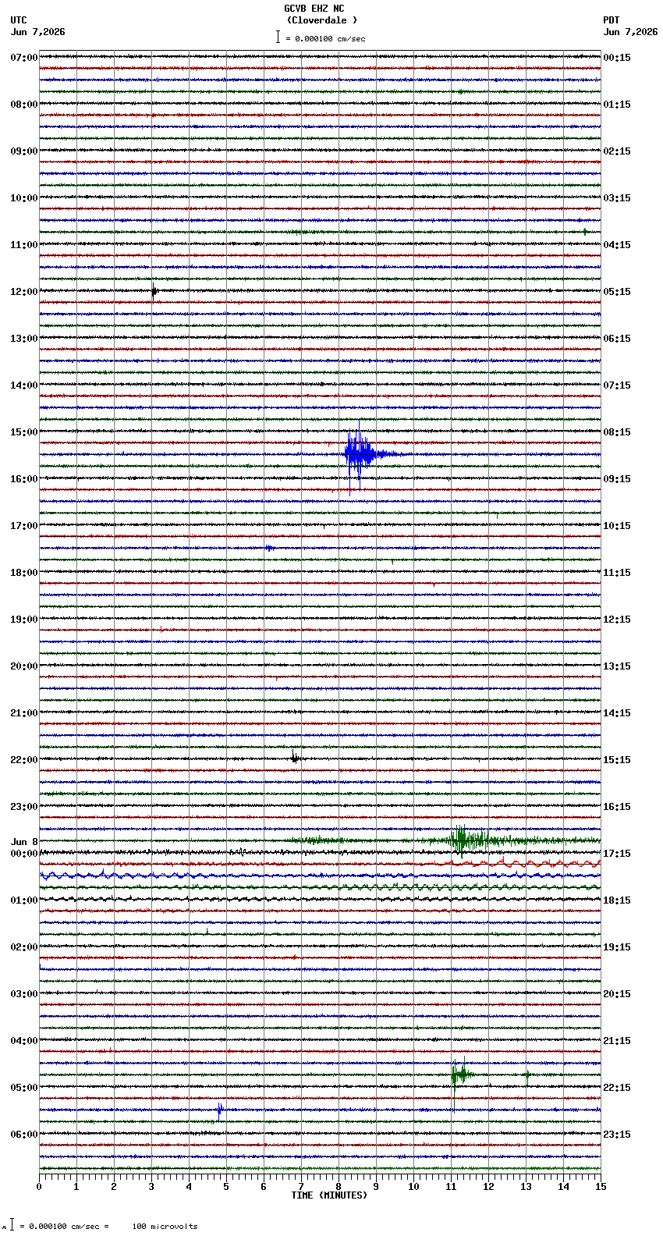
Task: Click the '15:00' UTC time label
Action: [x=24, y=432]
